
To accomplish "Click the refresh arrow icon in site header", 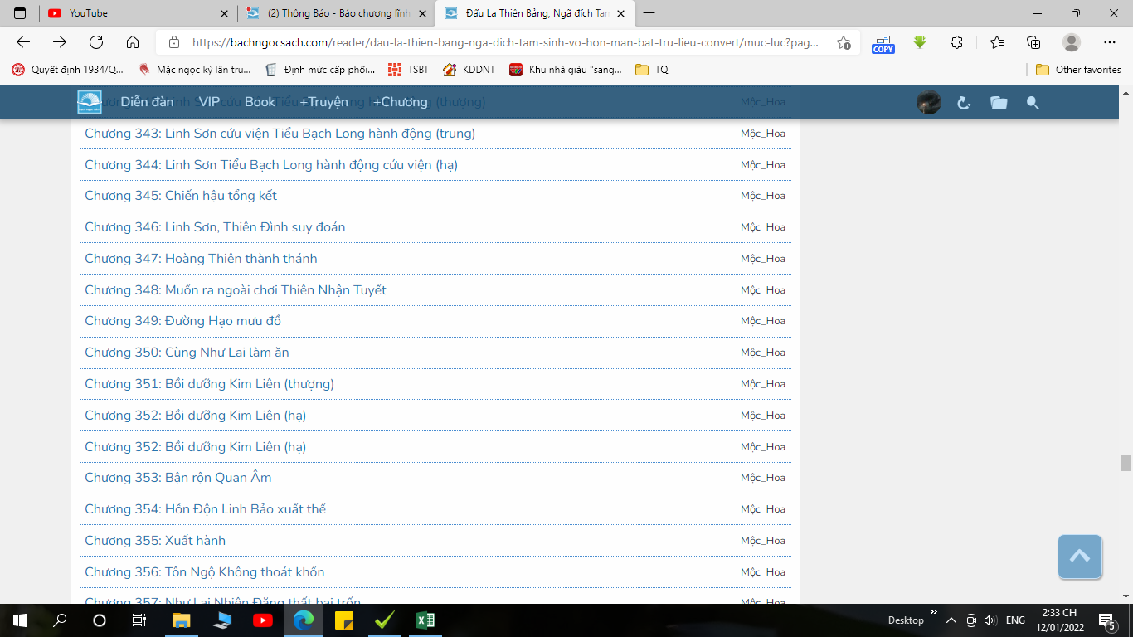I will pos(964,103).
